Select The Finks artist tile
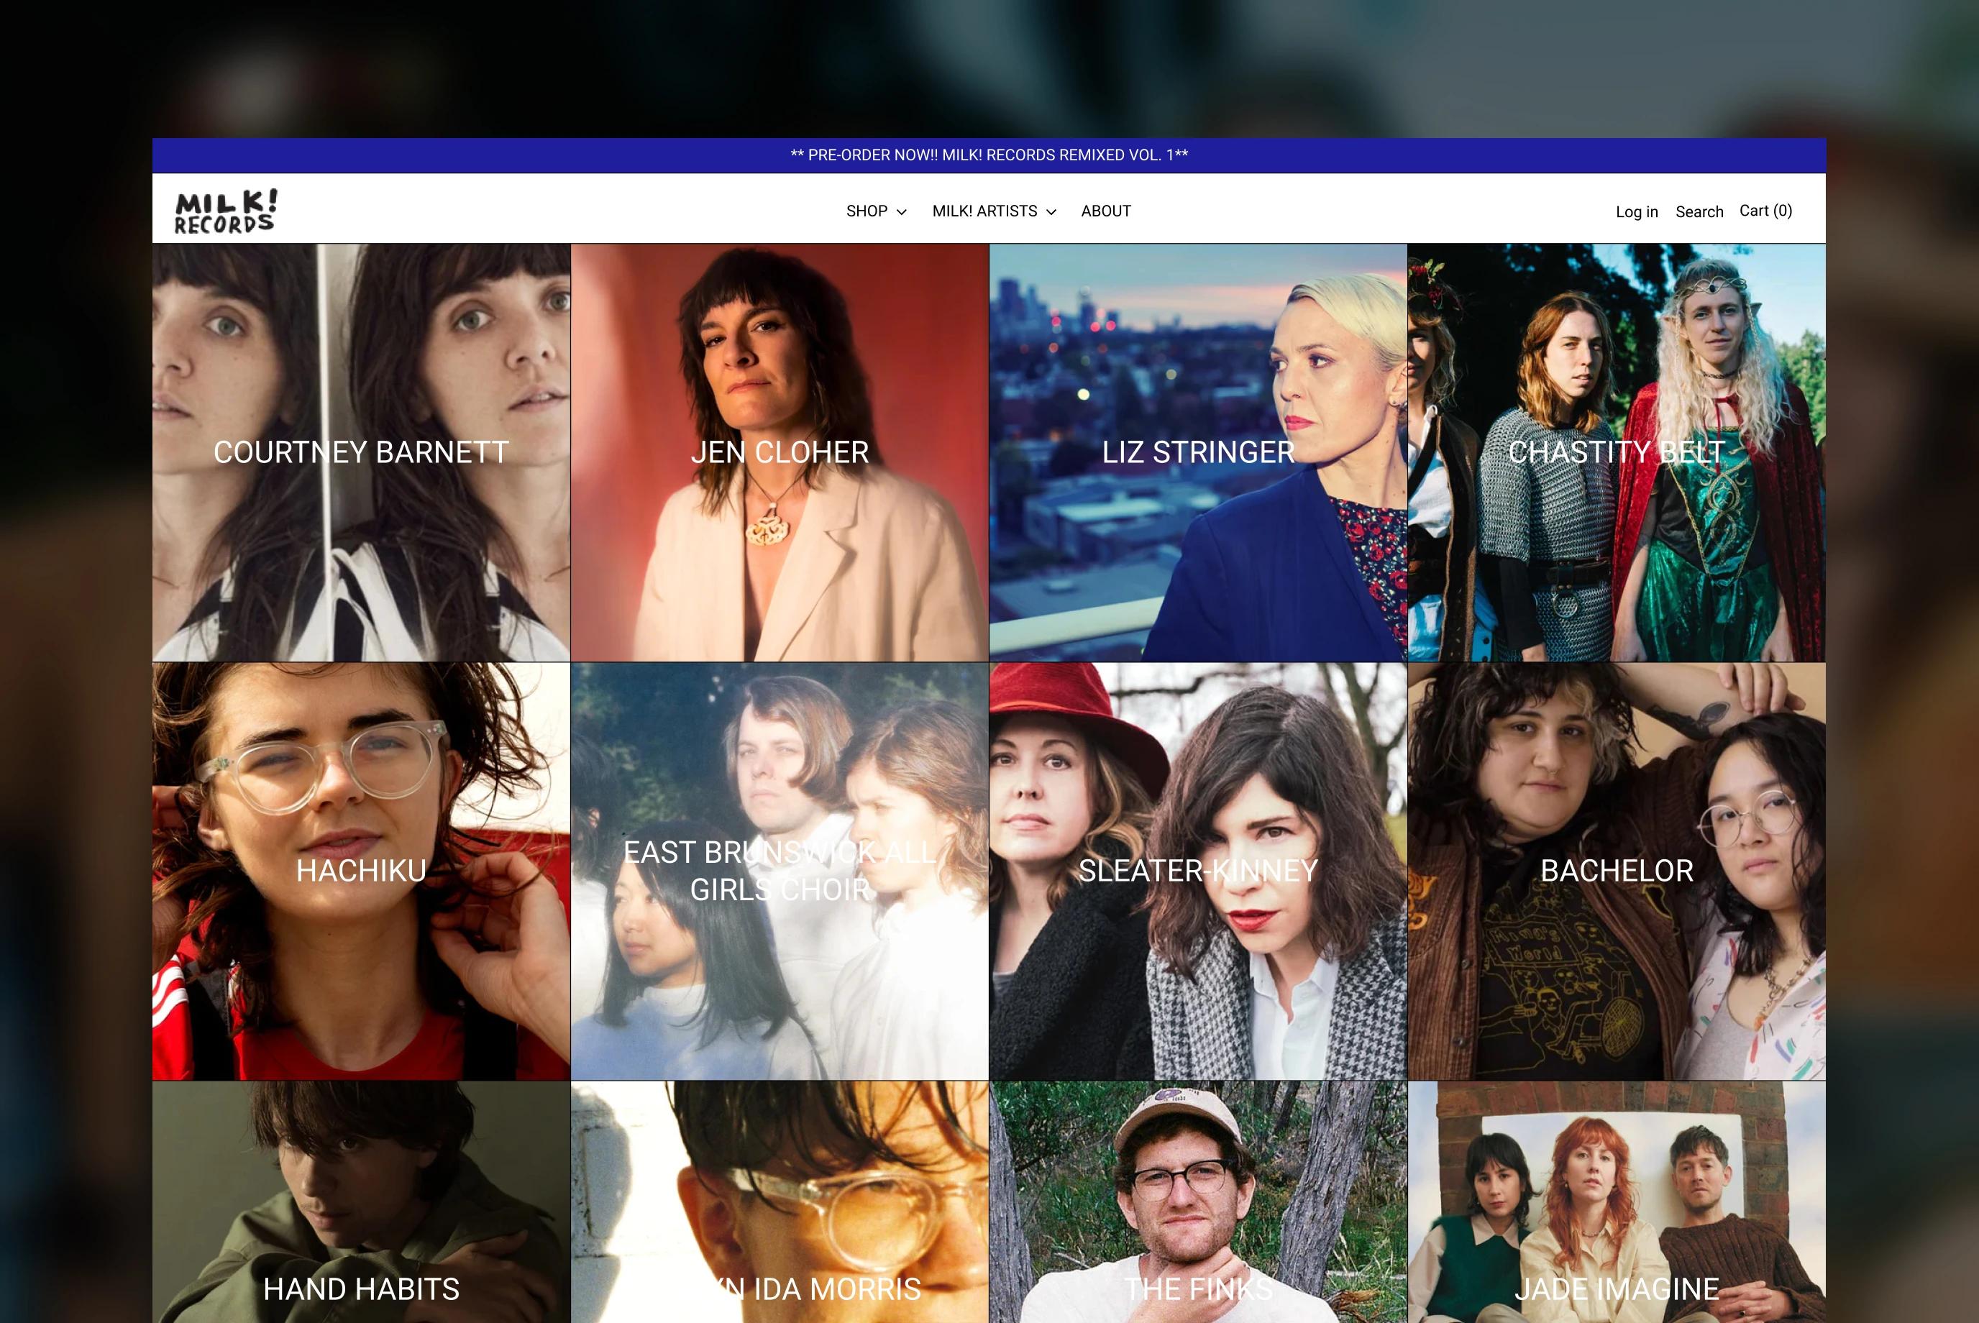 click(x=1197, y=1224)
